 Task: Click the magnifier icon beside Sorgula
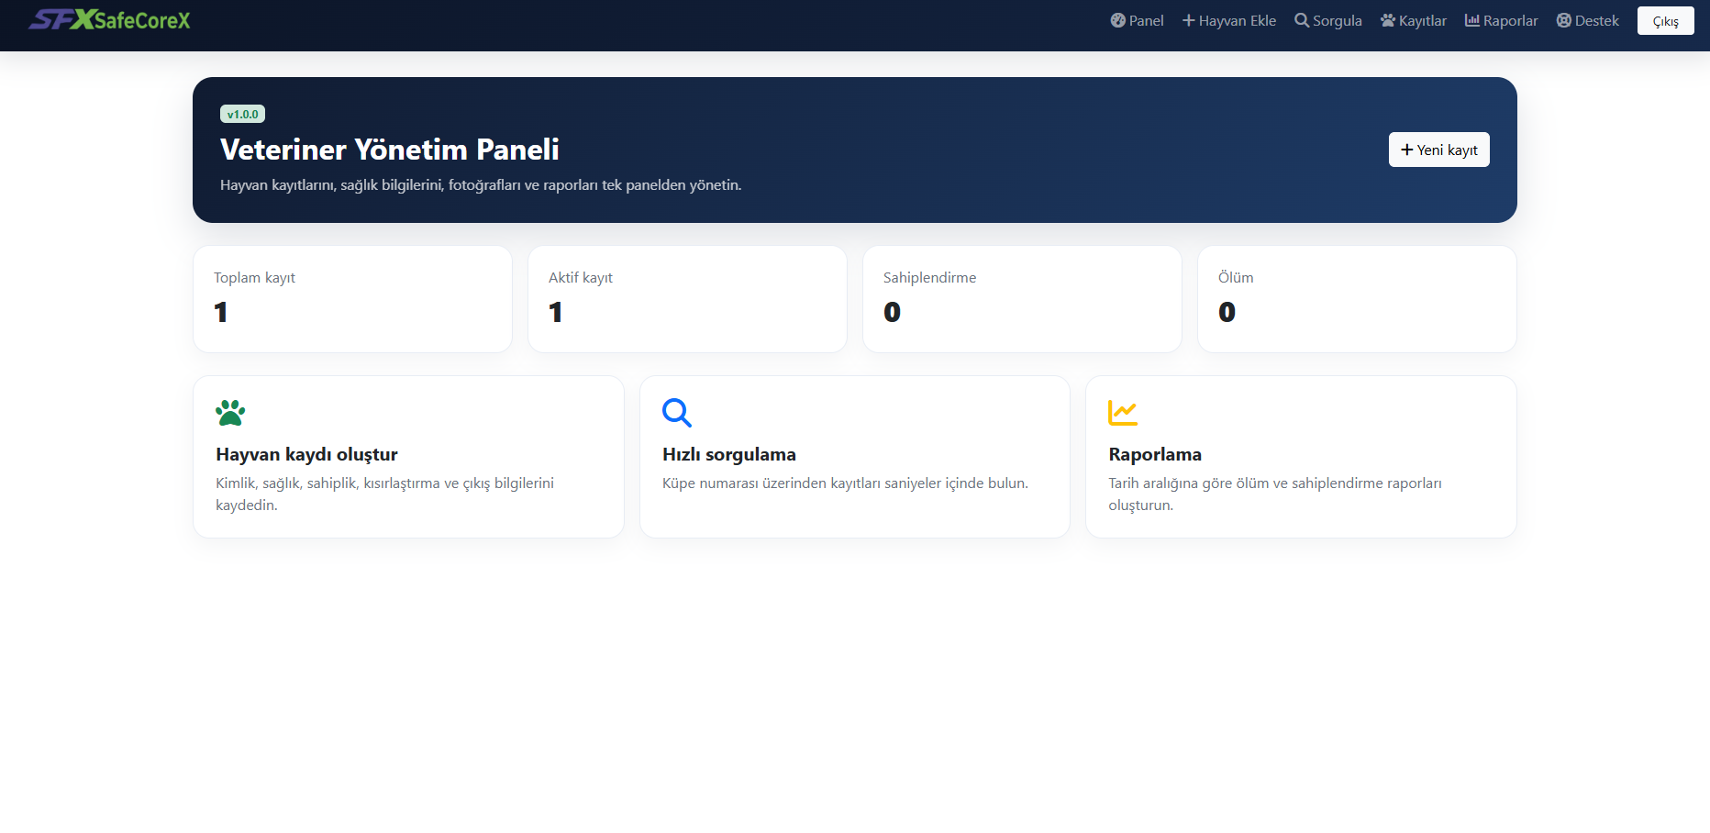pyautogui.click(x=1302, y=20)
